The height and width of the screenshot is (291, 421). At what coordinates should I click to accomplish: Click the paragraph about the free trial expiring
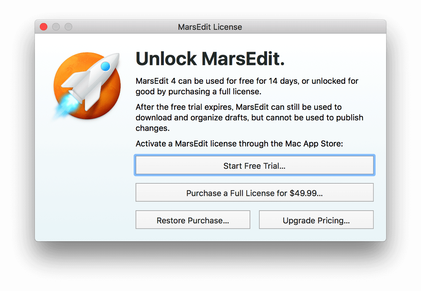tap(250, 117)
